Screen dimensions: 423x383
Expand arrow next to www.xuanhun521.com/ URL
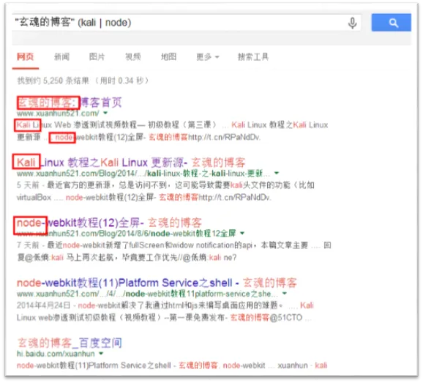click(105, 113)
